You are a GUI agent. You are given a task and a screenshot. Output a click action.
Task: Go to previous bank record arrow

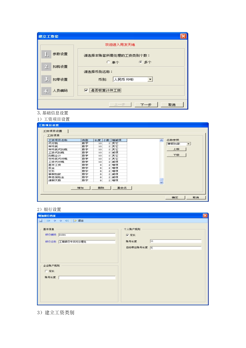(55, 221)
